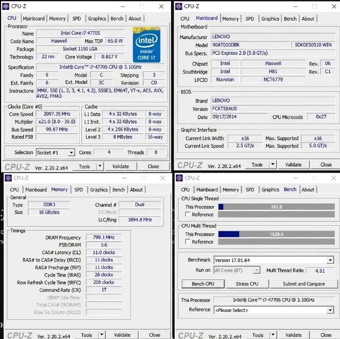
Task: Click Validate in the top-left CPU window
Action: coord(121,166)
